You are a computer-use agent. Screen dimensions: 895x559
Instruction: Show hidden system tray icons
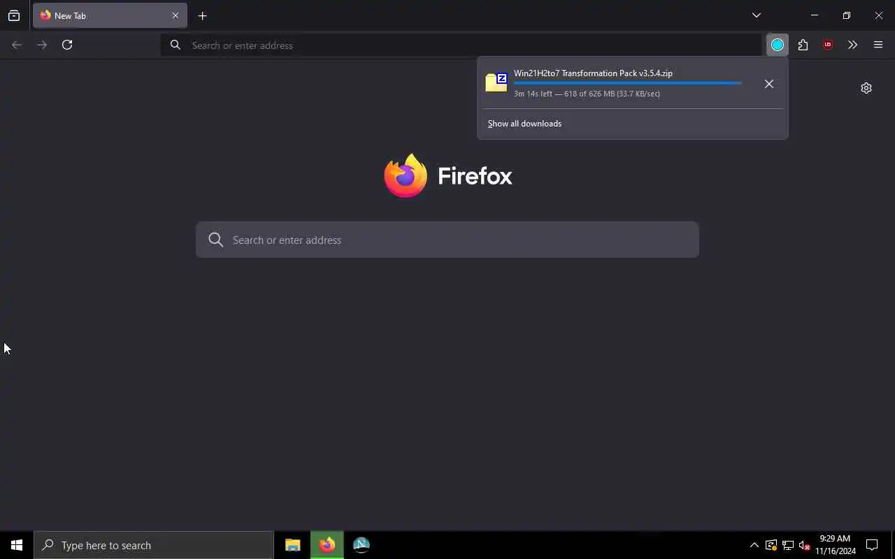[x=754, y=545]
